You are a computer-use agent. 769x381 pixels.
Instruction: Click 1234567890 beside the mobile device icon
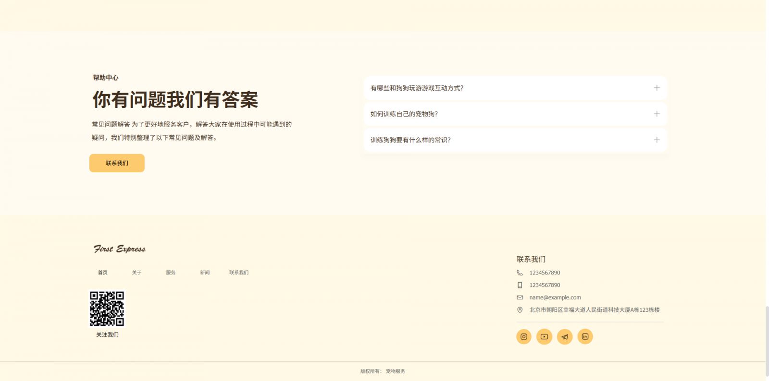coord(545,285)
